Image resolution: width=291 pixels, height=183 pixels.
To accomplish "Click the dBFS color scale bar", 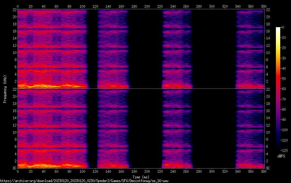I will click(x=278, y=88).
